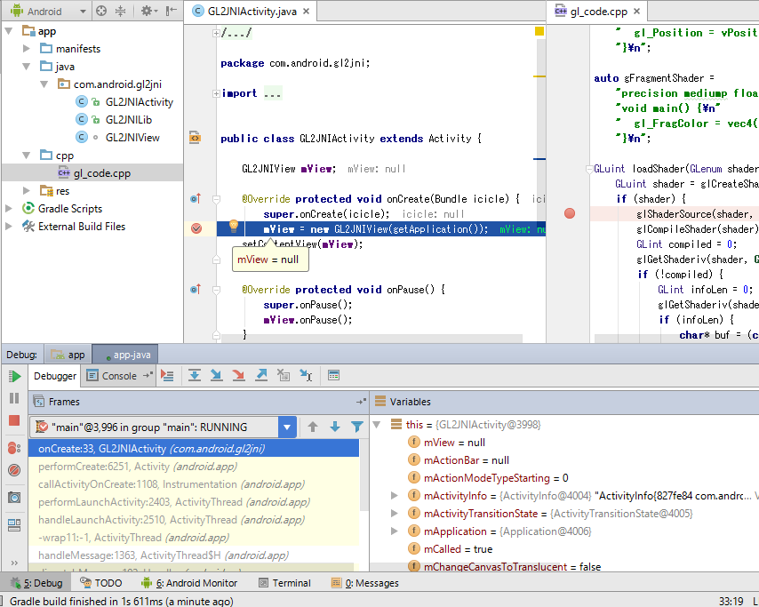Click the Evaluate Expression calculator icon
The image size is (759, 607).
pos(333,376)
